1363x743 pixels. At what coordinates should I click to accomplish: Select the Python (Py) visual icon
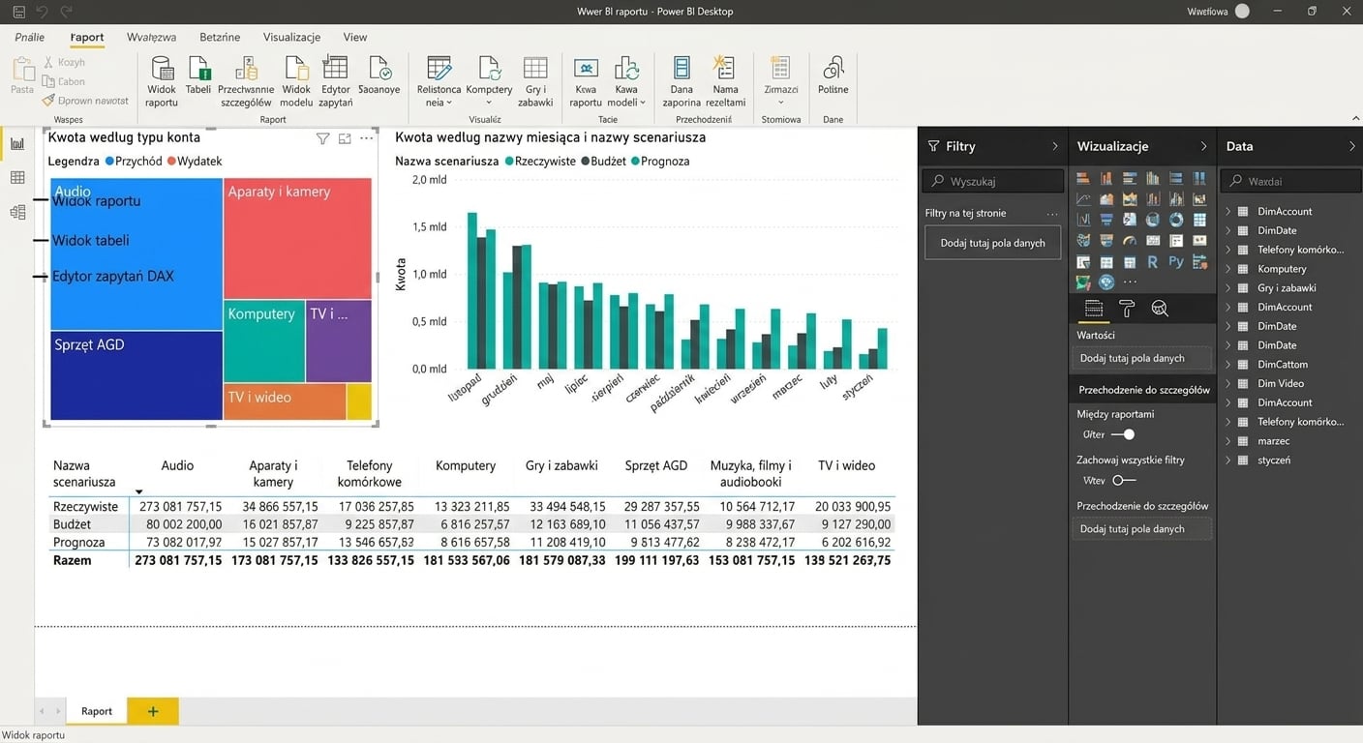(1176, 262)
